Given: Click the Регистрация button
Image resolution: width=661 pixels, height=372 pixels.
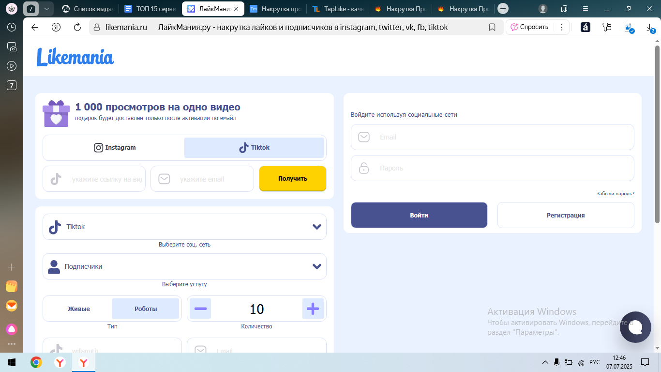Looking at the screenshot, I should pyautogui.click(x=566, y=215).
